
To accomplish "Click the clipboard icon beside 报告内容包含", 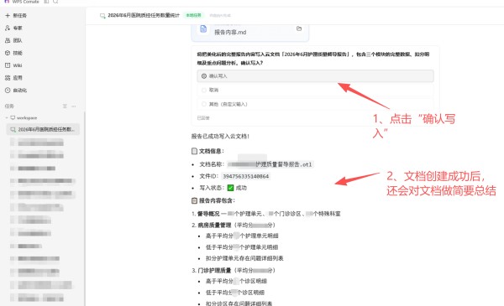I will [194, 201].
